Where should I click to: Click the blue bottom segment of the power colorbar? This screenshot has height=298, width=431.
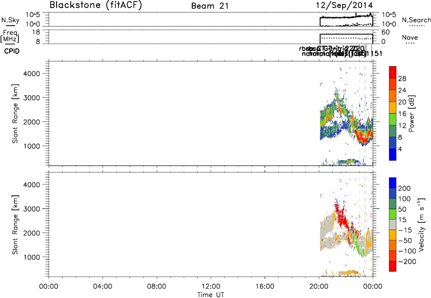(393, 154)
